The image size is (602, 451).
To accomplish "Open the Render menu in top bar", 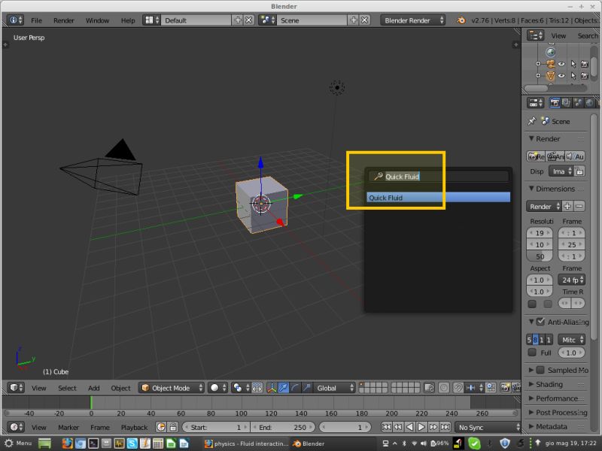I will pyautogui.click(x=63, y=20).
